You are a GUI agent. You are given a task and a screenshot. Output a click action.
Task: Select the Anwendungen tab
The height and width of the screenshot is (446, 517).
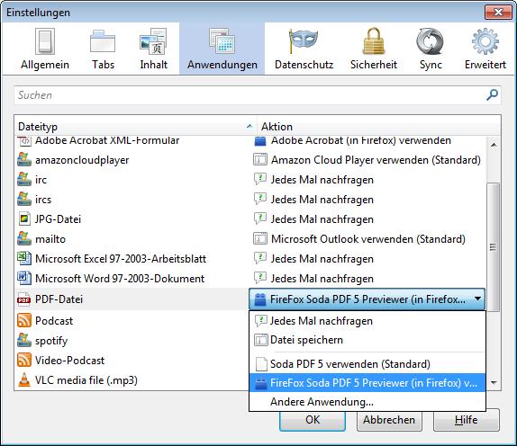(x=222, y=49)
